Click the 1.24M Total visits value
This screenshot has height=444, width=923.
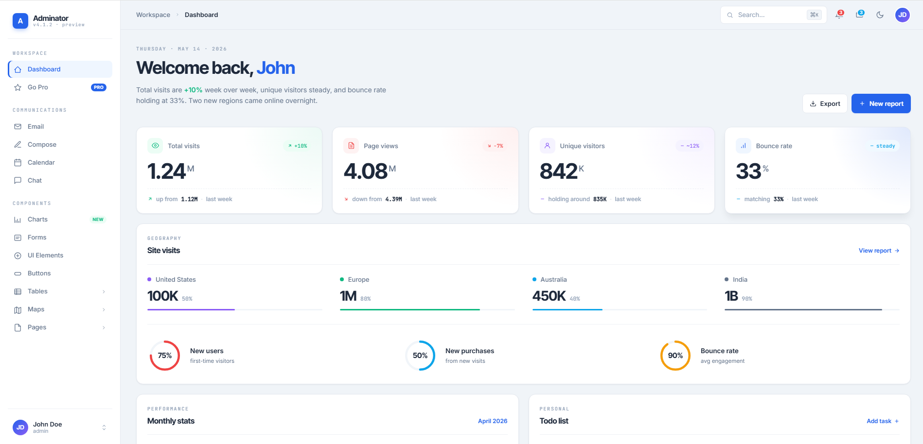[171, 171]
